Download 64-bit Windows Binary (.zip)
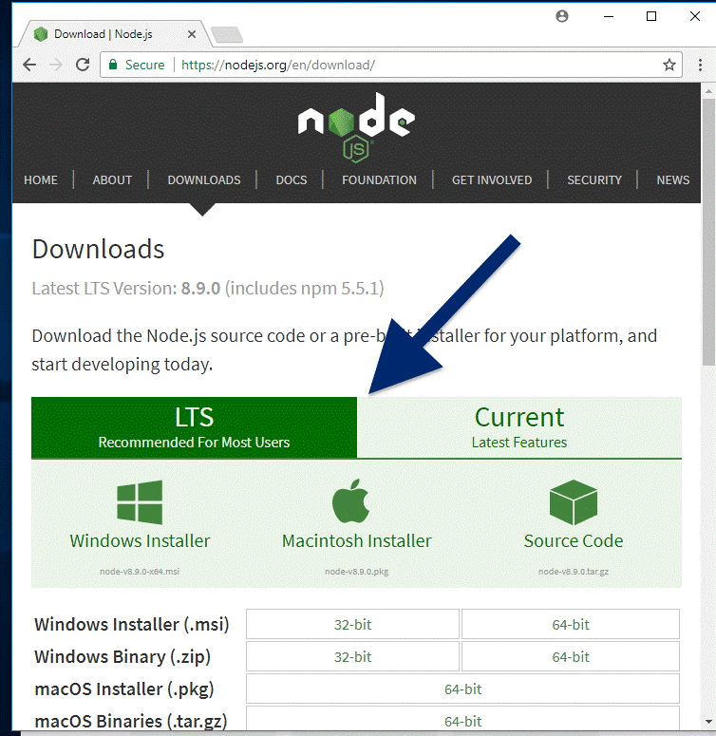This screenshot has width=716, height=736. tap(571, 656)
